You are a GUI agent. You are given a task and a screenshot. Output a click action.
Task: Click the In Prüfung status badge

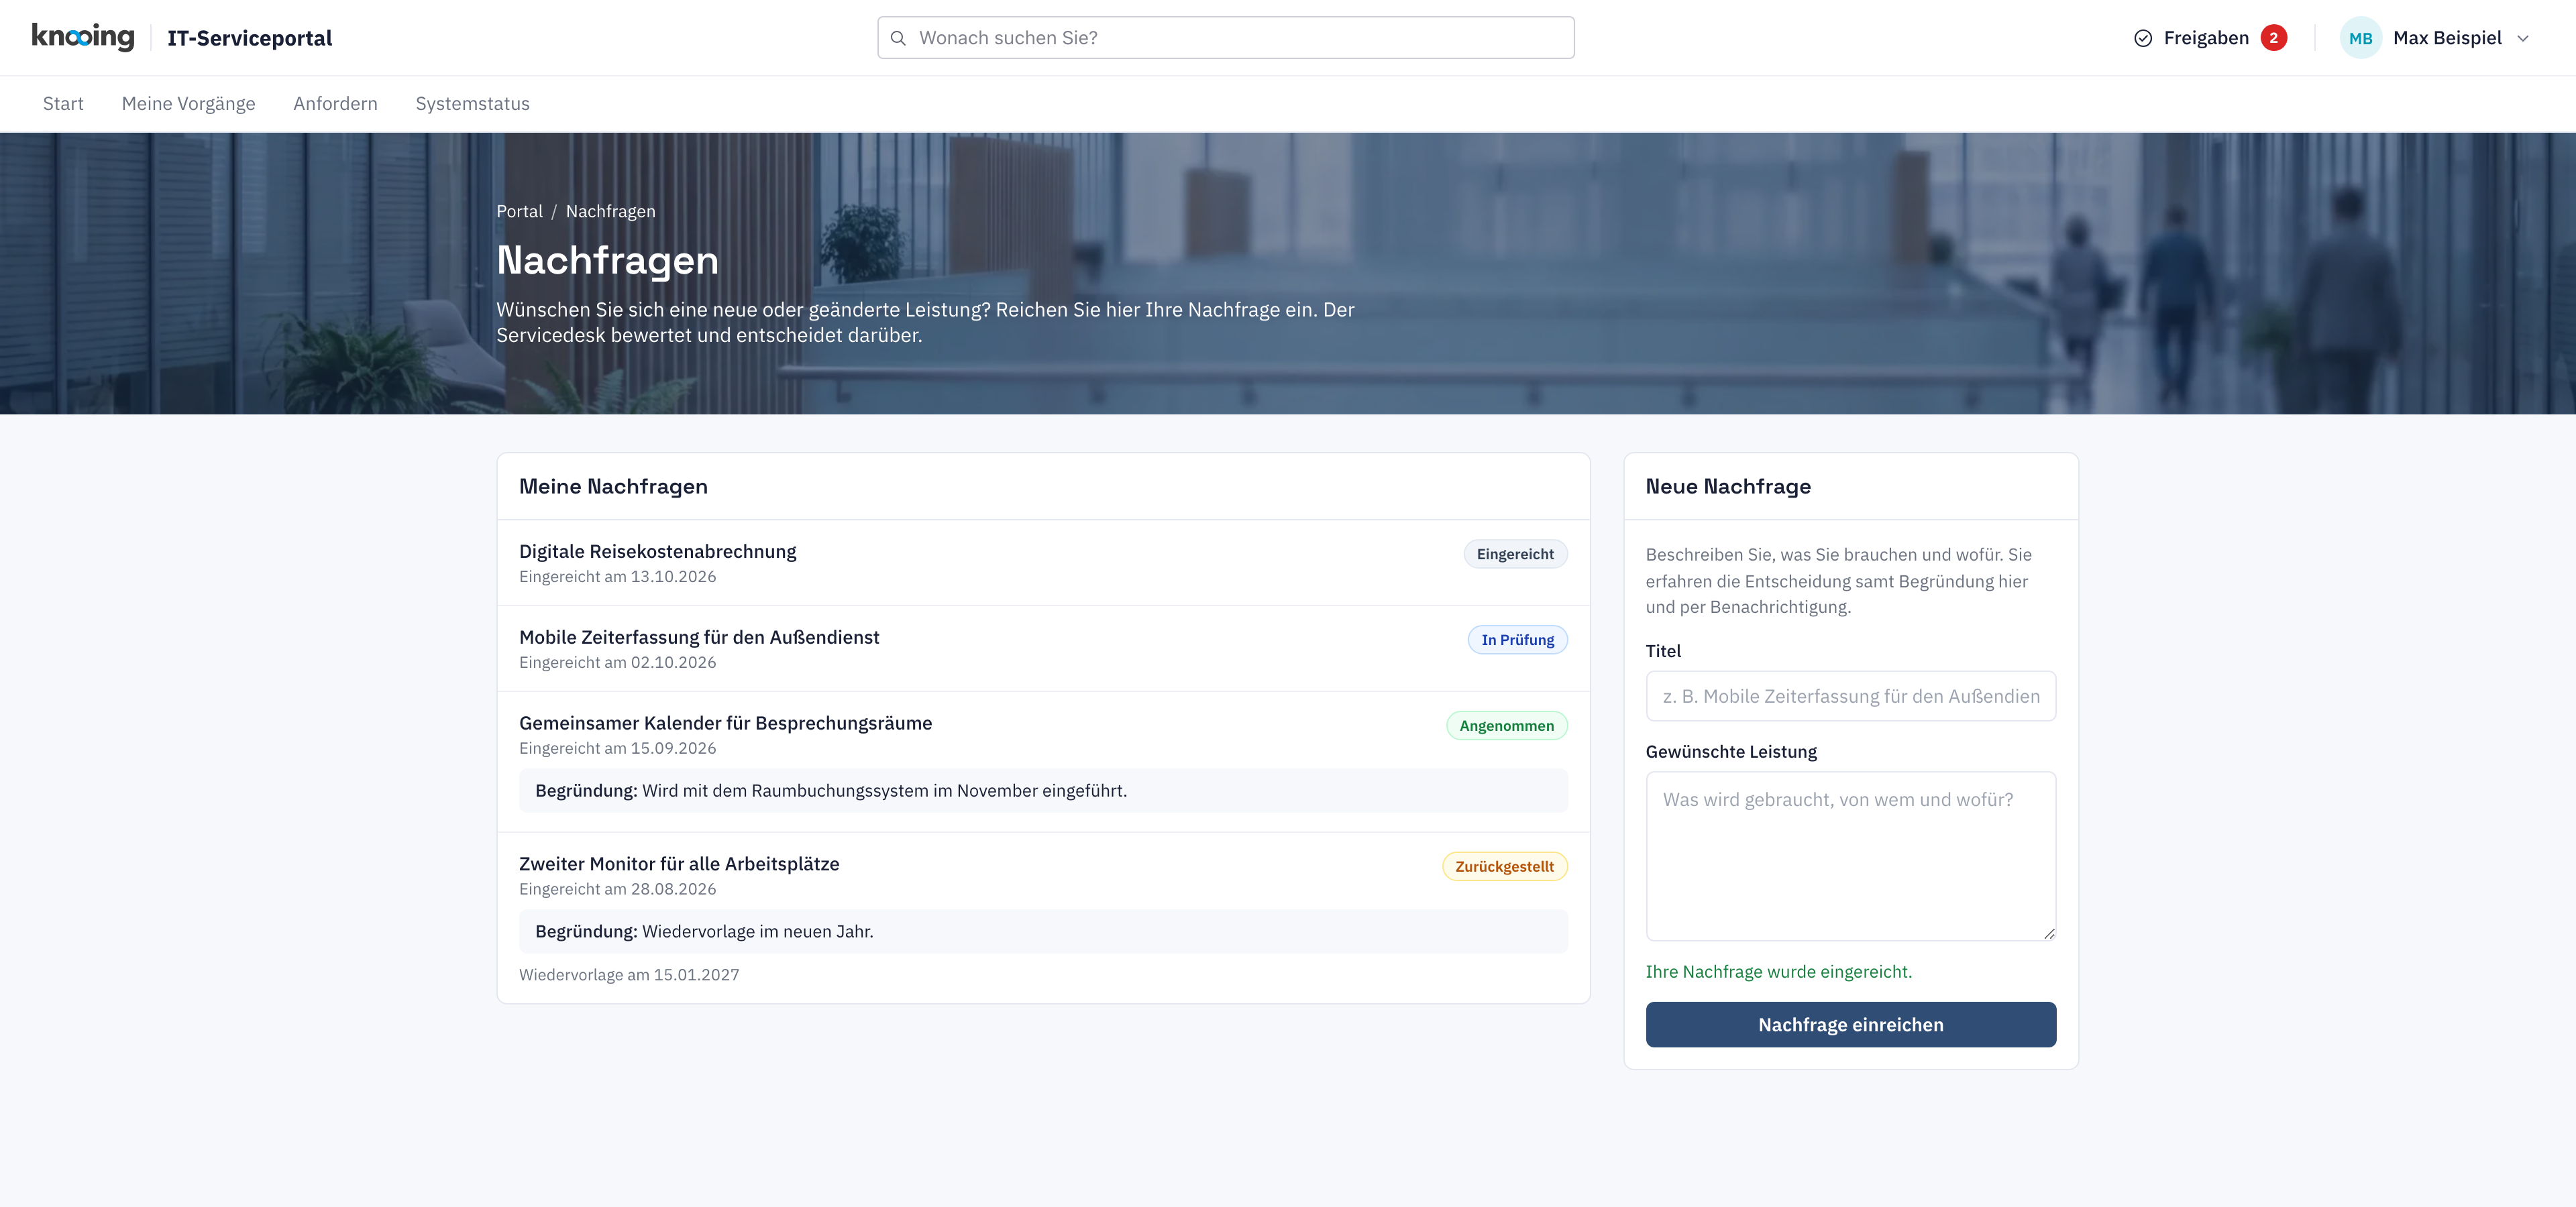click(x=1517, y=640)
